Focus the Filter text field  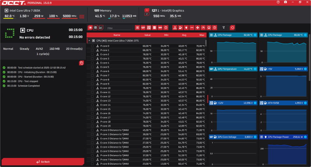[119, 28]
